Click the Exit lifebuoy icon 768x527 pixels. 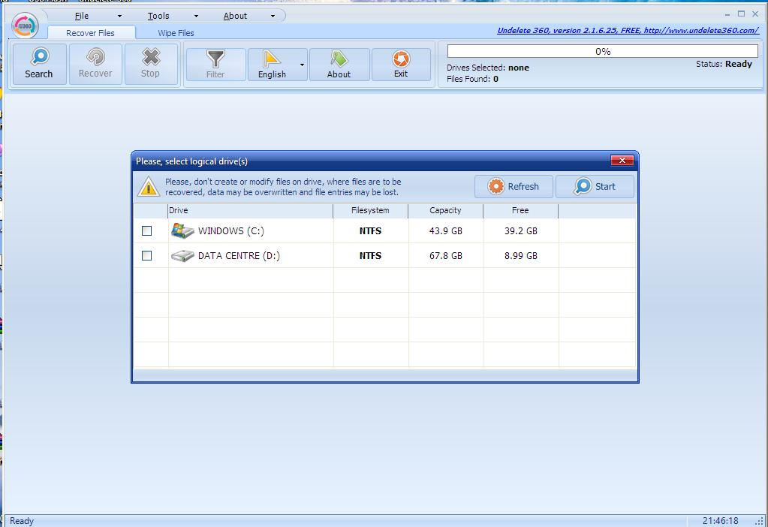(x=401, y=59)
